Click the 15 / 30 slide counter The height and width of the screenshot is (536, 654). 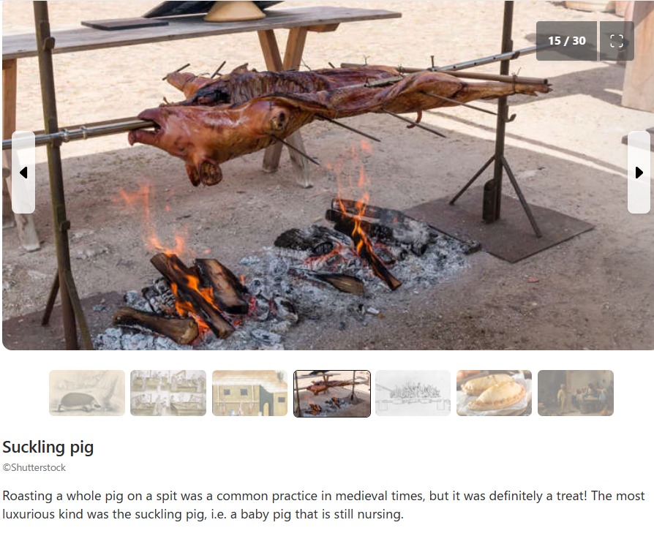coord(566,41)
